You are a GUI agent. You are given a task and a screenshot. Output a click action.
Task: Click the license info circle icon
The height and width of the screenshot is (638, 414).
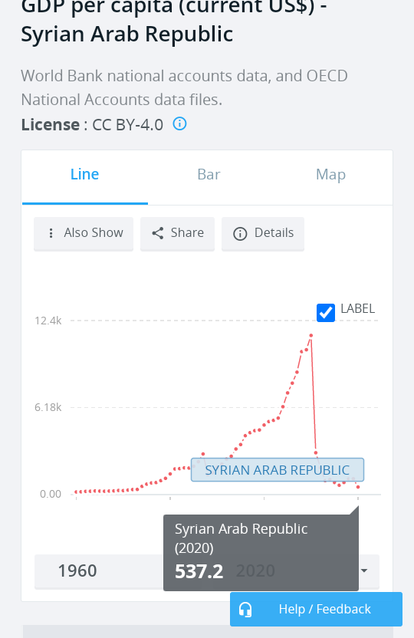(179, 123)
